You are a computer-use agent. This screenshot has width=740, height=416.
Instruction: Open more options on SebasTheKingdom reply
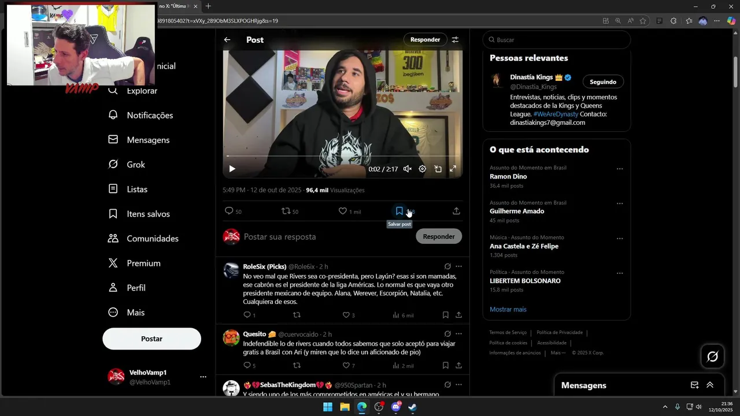coord(458,385)
